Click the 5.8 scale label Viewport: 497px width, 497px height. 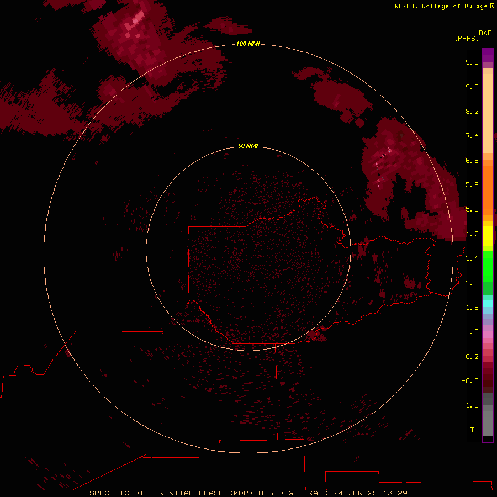pyautogui.click(x=472, y=185)
